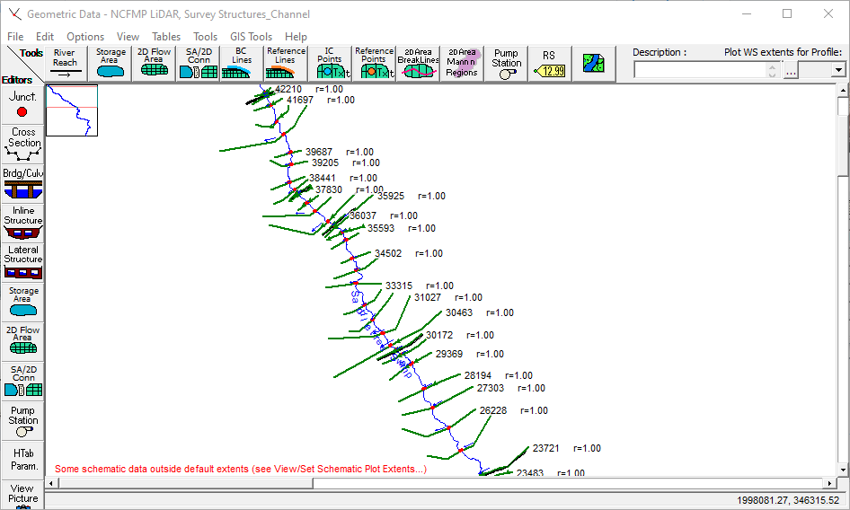
Task: Select the Reference Lines tool
Action: click(x=286, y=64)
